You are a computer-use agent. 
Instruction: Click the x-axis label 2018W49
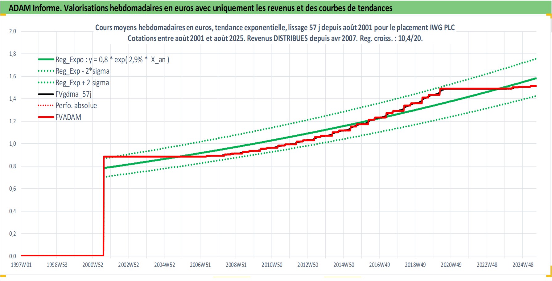click(x=415, y=265)
